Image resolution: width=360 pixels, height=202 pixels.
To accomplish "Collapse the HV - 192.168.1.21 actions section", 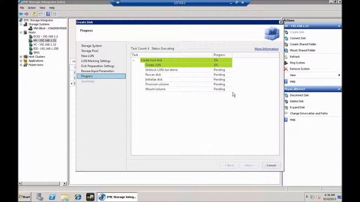I will pyautogui.click(x=339, y=26).
